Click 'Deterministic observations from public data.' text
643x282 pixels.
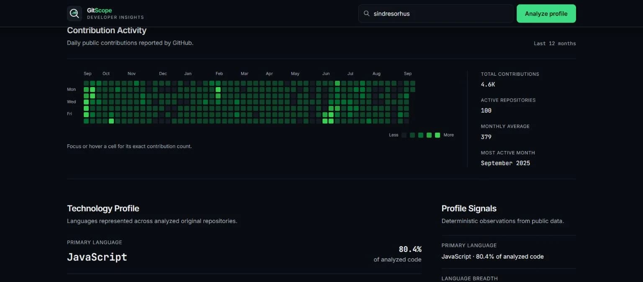pyautogui.click(x=503, y=221)
